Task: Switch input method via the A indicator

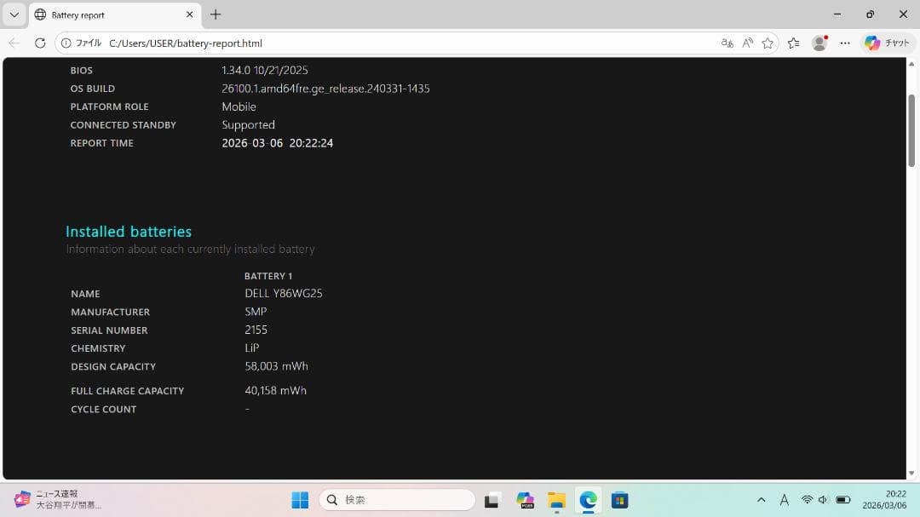Action: click(784, 499)
